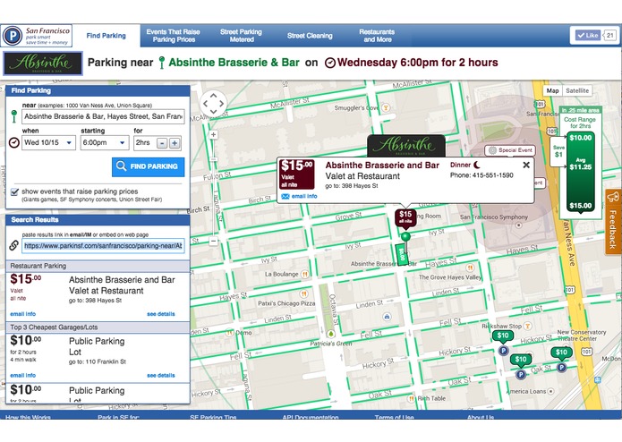The height and width of the screenshot is (442, 622).
Task: Open the Feedback side tab
Action: (x=613, y=222)
